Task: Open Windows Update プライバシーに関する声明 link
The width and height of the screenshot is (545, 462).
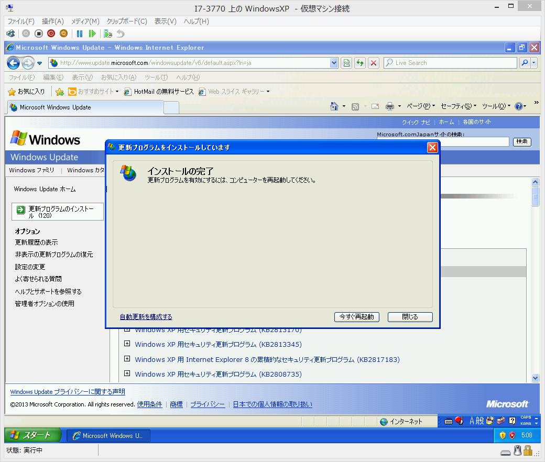Action: pyautogui.click(x=68, y=391)
